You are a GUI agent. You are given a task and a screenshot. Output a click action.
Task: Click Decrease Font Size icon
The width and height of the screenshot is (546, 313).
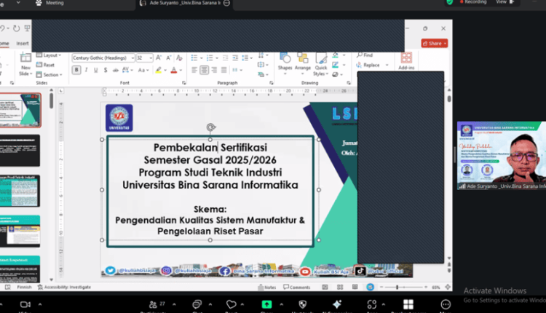(x=169, y=58)
